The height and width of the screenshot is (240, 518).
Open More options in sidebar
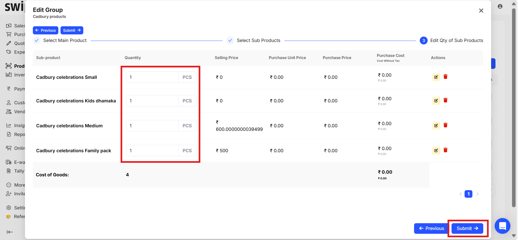pos(15,185)
